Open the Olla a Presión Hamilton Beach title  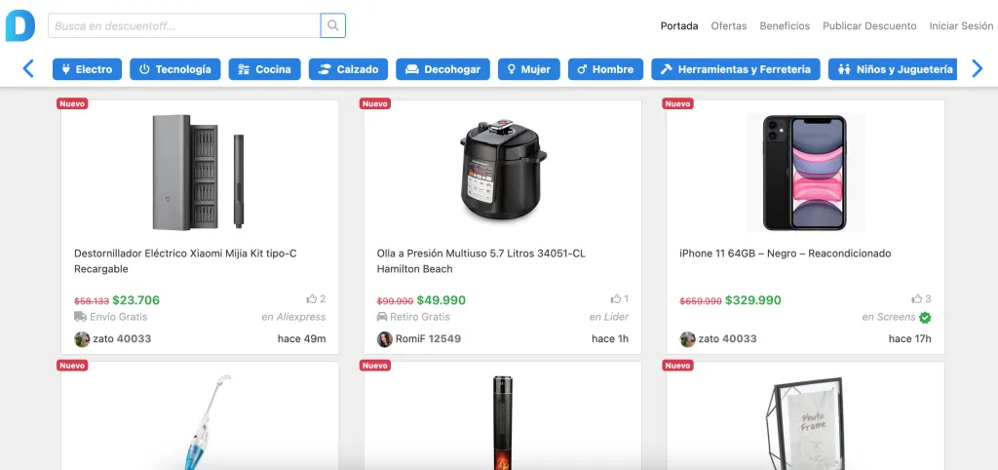481,261
